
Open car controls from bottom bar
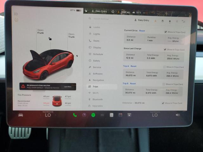coord(21,115)
